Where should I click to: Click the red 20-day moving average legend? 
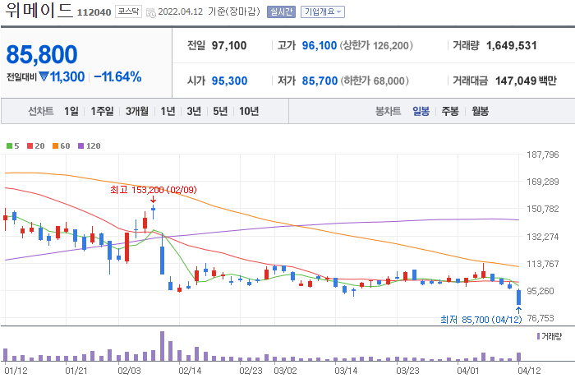tap(36, 146)
